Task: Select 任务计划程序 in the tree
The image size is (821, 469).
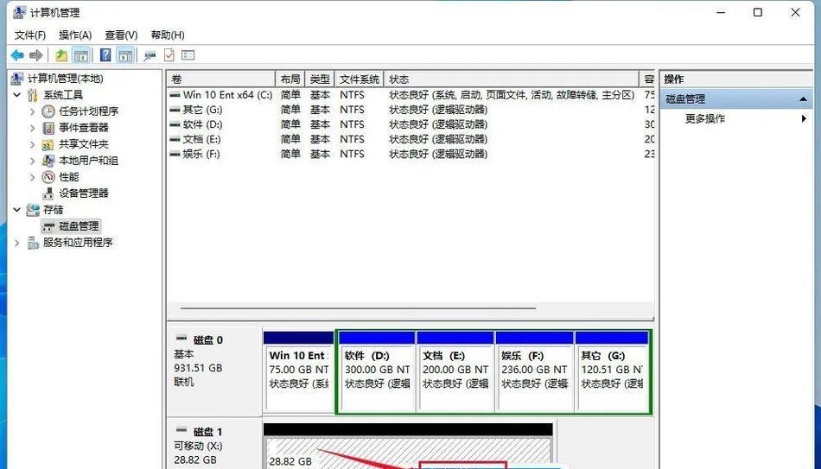Action: (88, 111)
